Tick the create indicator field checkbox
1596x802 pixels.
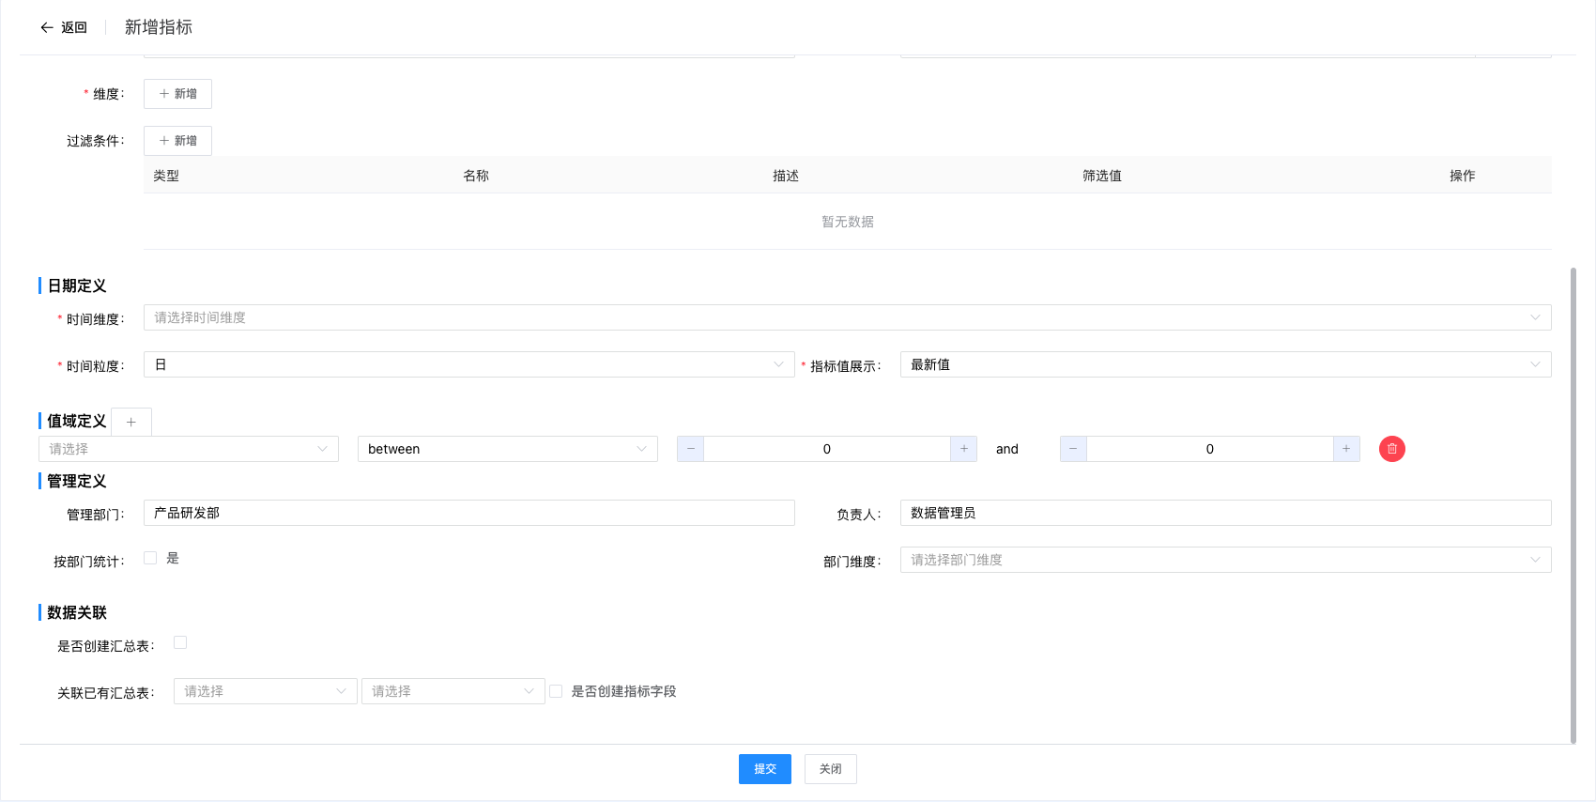click(556, 691)
